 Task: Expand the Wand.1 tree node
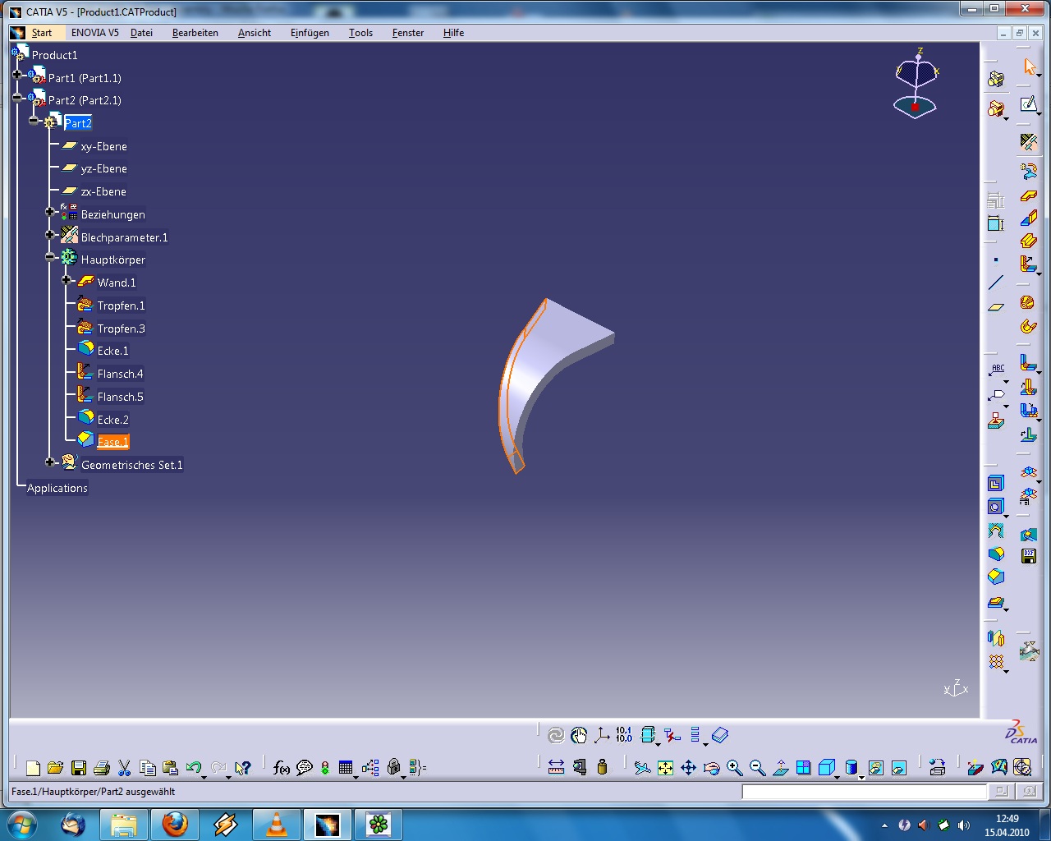click(x=67, y=280)
